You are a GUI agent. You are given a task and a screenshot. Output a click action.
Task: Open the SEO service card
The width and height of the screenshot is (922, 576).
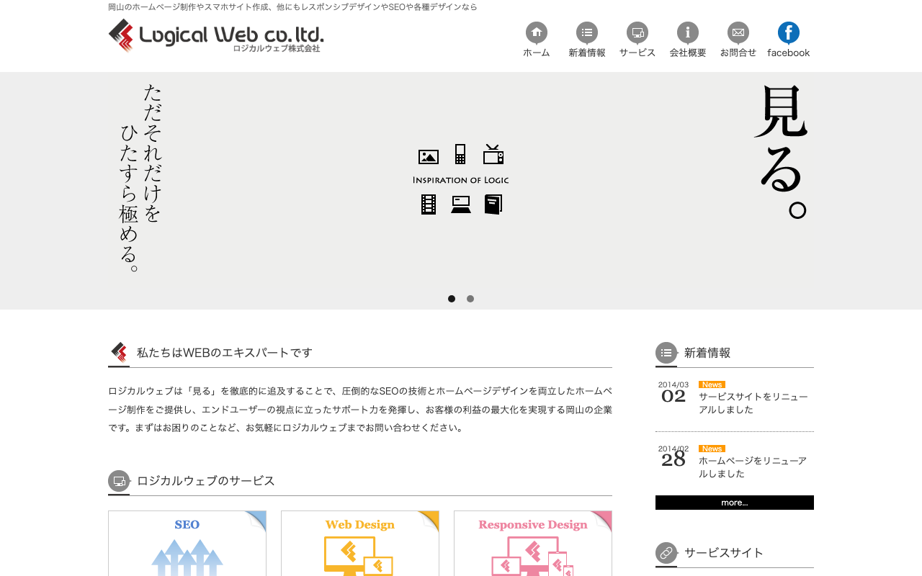187,544
